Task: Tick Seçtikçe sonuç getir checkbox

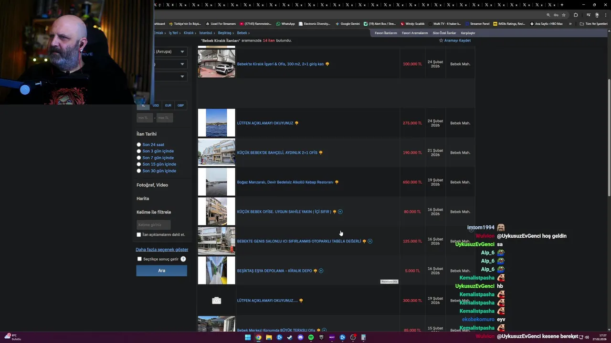Action: [x=139, y=259]
